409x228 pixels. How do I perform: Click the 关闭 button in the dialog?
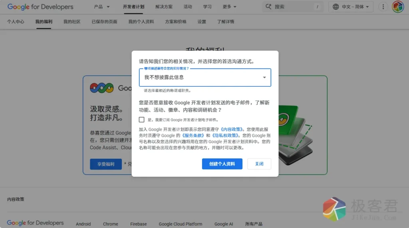click(x=259, y=164)
